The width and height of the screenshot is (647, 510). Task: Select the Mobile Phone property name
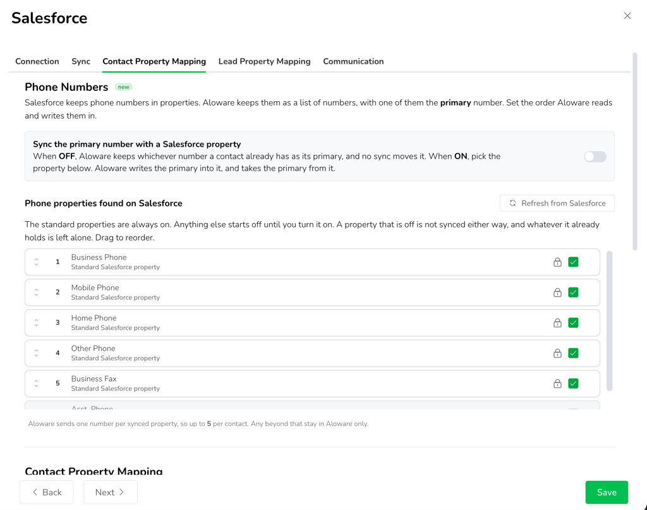(95, 288)
